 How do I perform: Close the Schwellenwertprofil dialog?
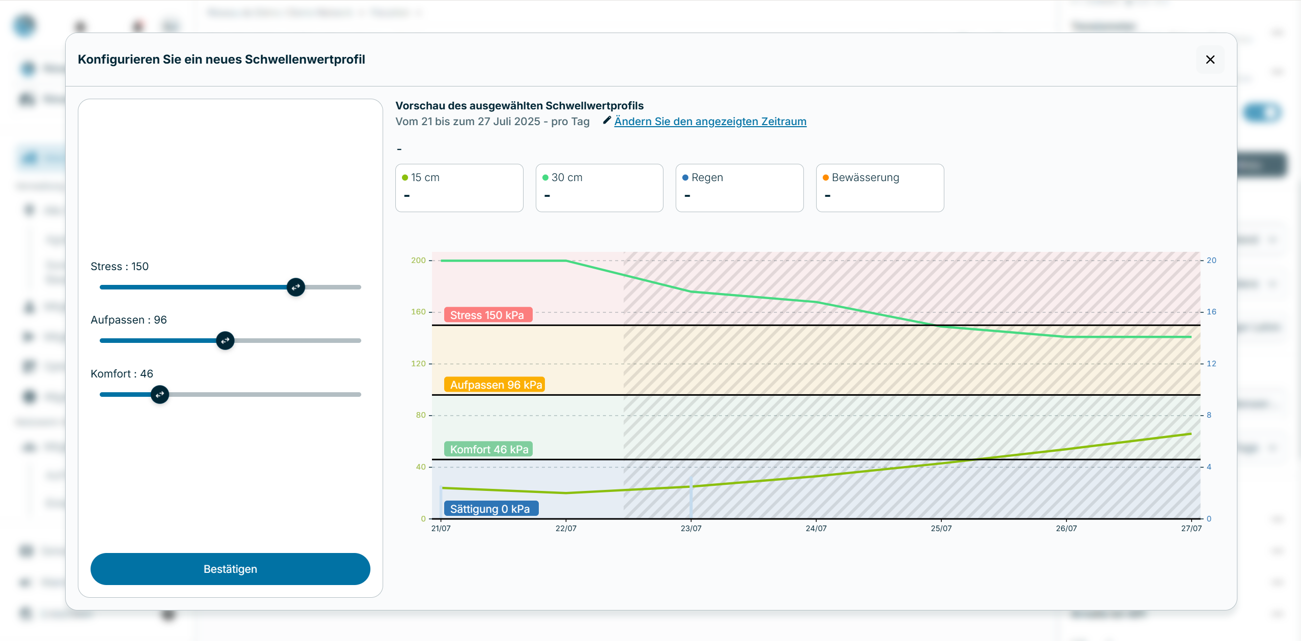point(1210,60)
